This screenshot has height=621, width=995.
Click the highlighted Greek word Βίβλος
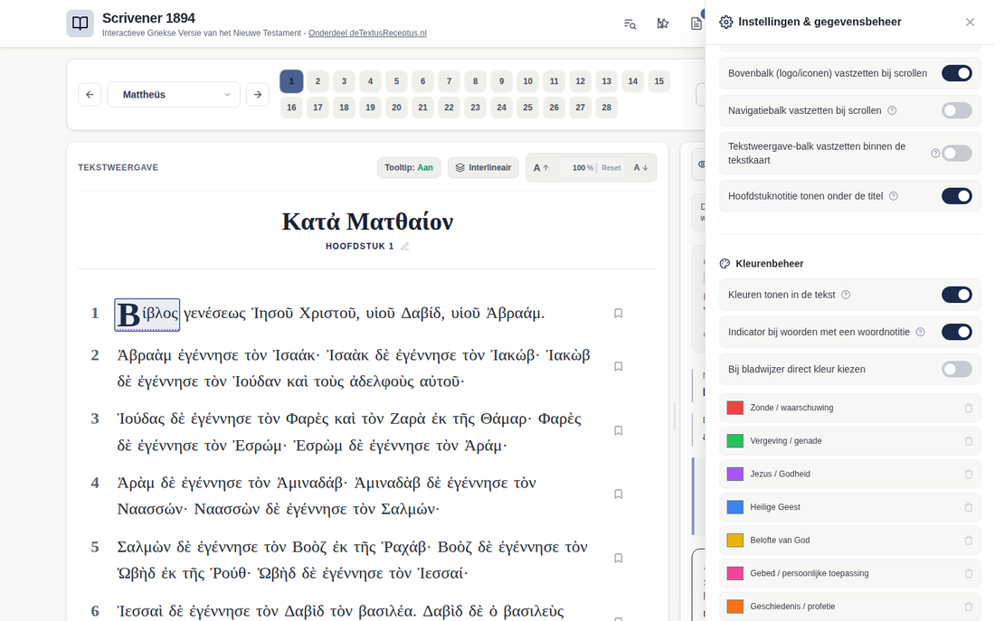click(147, 315)
